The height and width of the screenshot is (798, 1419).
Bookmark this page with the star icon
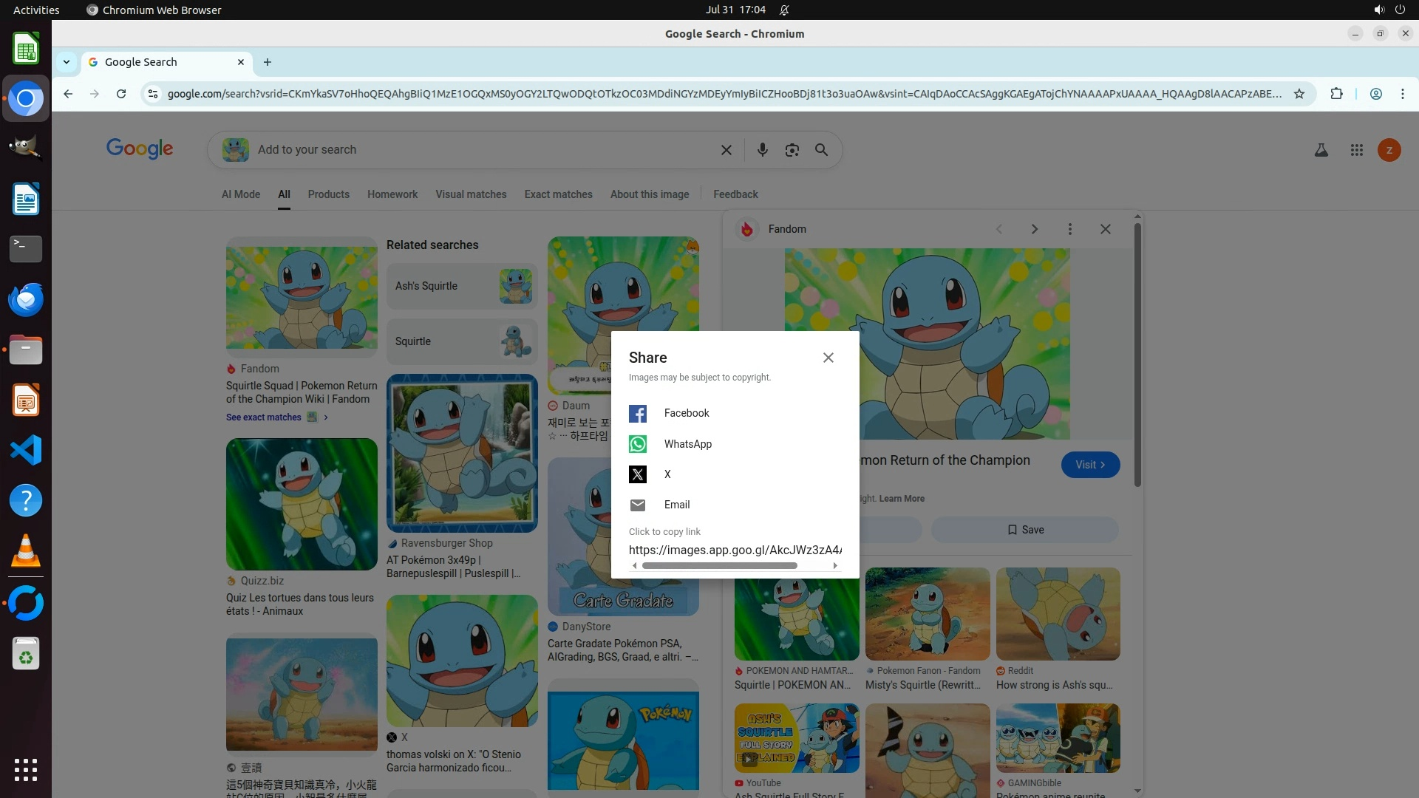point(1299,94)
